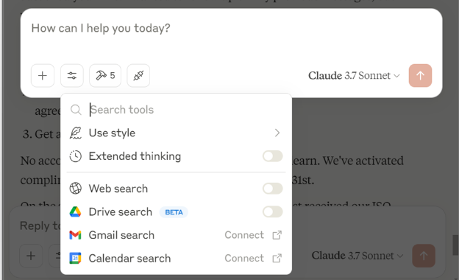
Task: Expand the Use style submenu chevron
Action: [x=277, y=133]
